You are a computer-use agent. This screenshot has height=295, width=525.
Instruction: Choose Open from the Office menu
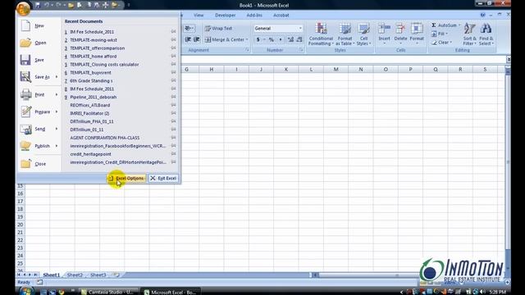pyautogui.click(x=39, y=43)
